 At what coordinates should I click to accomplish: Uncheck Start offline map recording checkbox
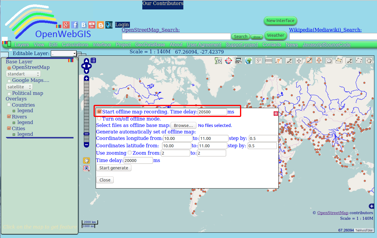click(x=99, y=112)
